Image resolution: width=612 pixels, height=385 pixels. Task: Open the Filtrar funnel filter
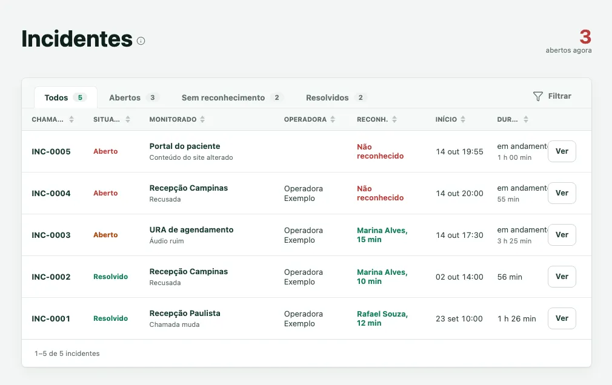(x=552, y=96)
